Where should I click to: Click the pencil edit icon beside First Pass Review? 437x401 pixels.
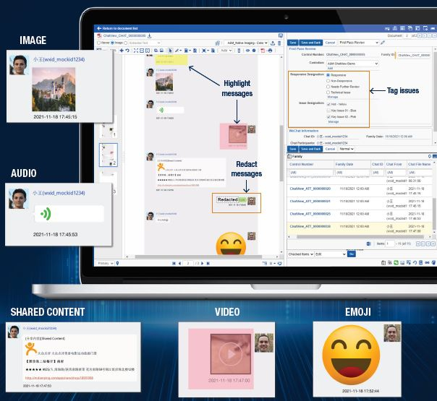[x=382, y=43]
